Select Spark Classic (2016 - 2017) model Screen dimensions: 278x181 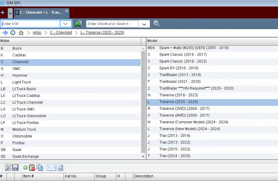(212, 55)
